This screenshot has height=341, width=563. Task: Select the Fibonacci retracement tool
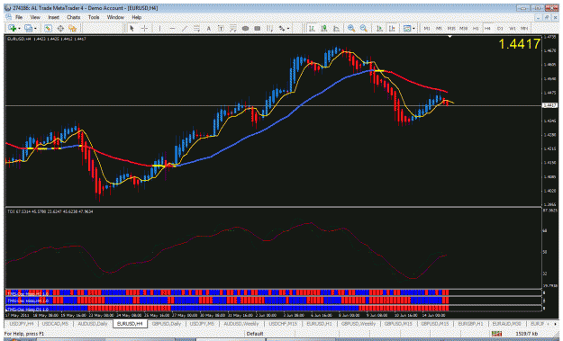coord(232,28)
